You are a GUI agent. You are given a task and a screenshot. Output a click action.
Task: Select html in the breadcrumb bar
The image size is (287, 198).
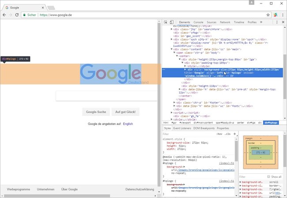pos(166,123)
